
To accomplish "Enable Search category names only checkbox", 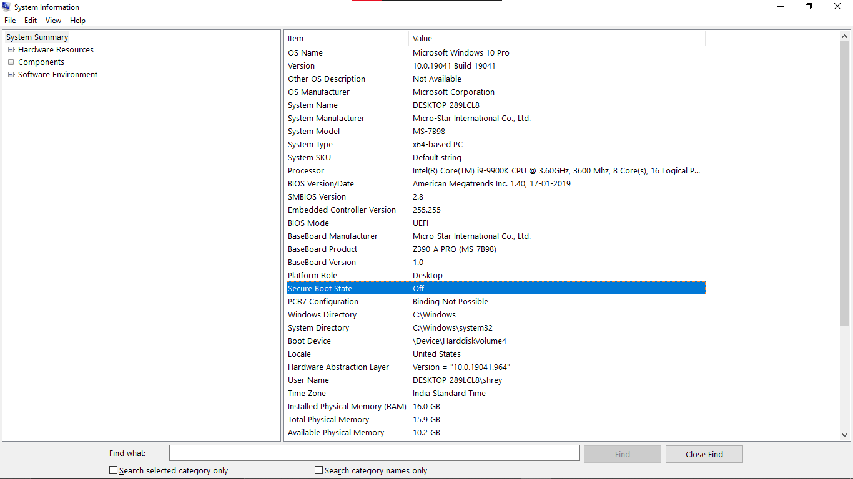I will click(x=319, y=470).
